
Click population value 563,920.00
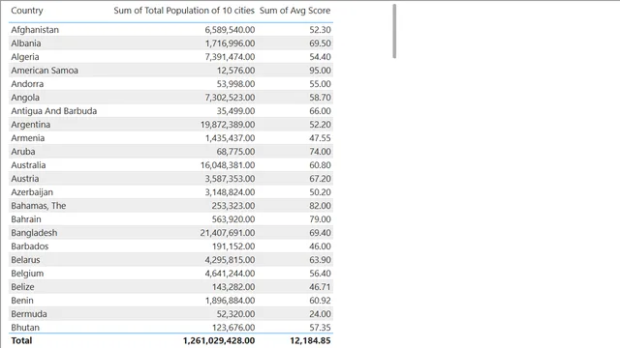click(233, 219)
